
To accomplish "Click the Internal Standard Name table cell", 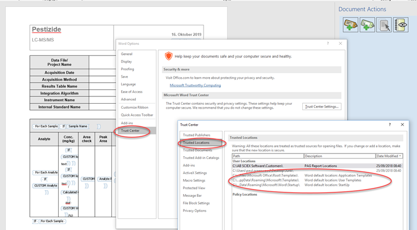I will pyautogui.click(x=59, y=107).
